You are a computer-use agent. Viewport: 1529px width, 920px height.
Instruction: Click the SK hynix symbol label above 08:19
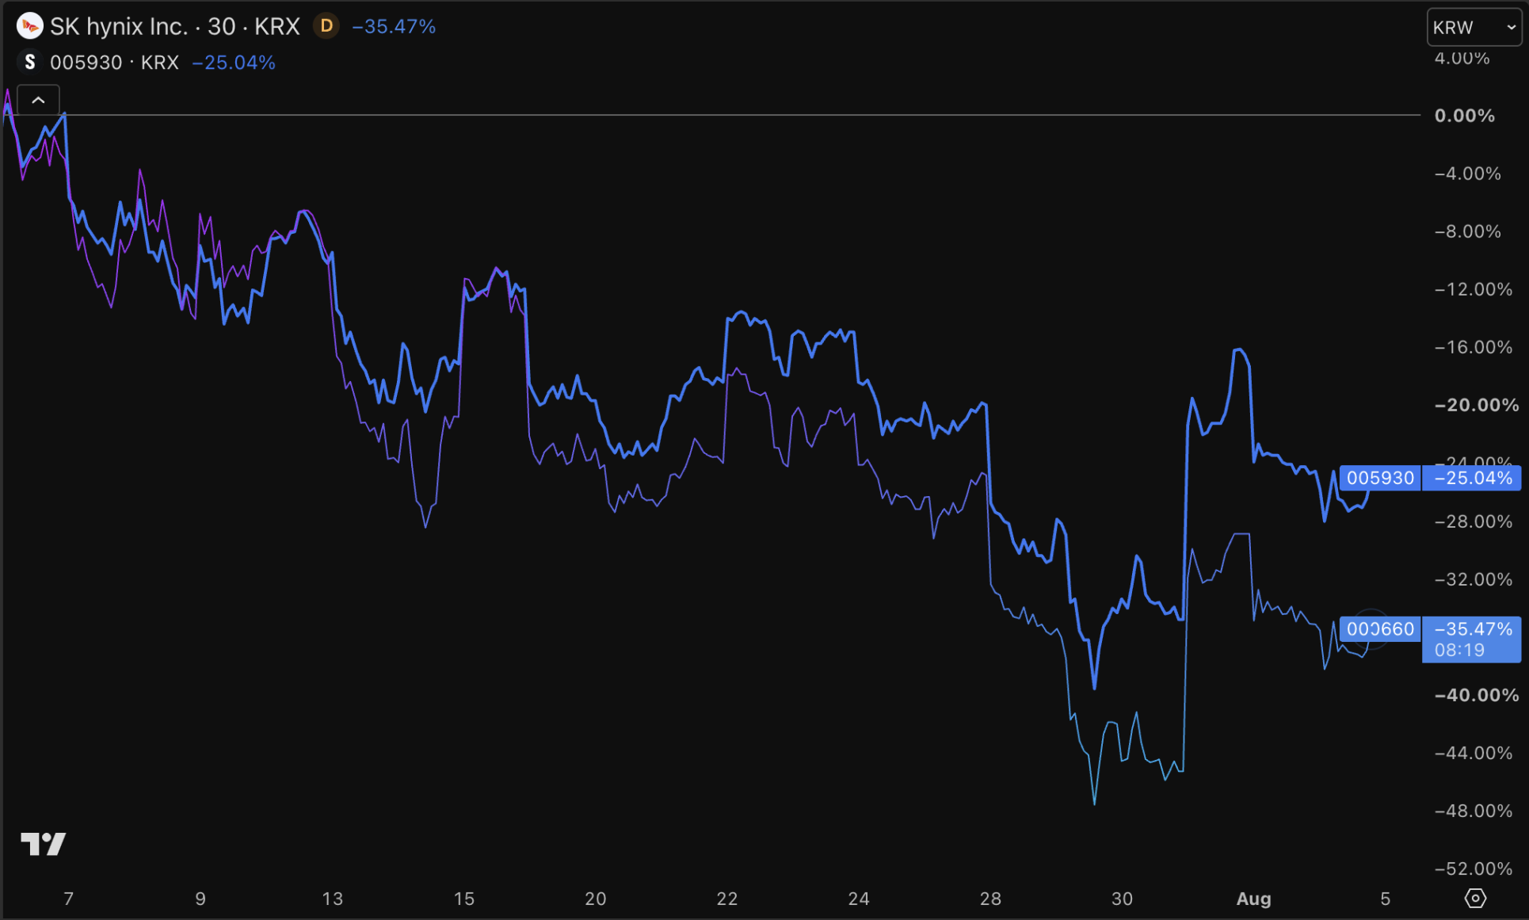(x=1380, y=629)
